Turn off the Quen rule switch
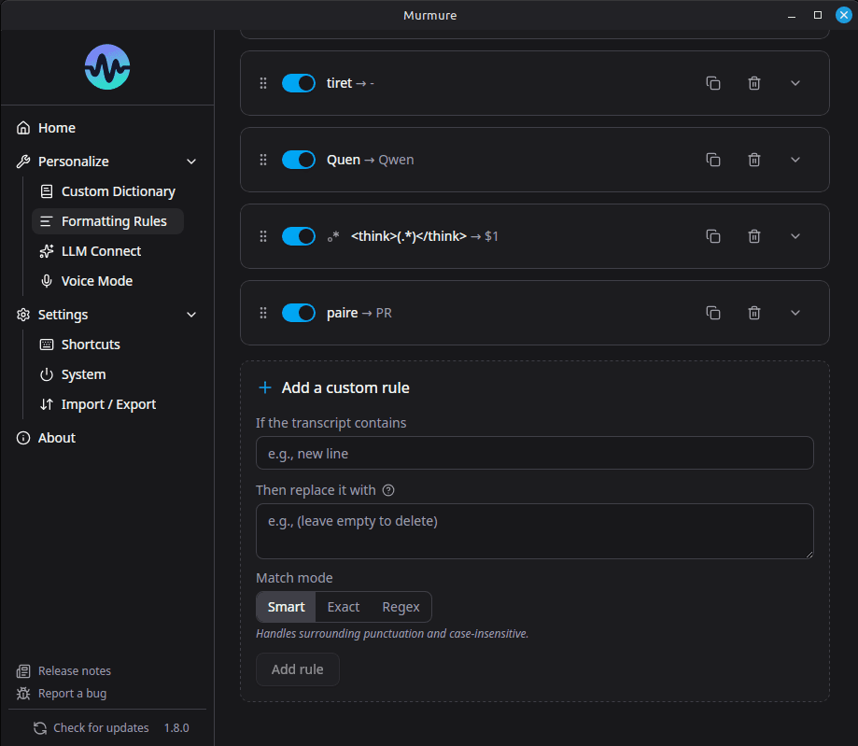The width and height of the screenshot is (858, 746). click(299, 160)
